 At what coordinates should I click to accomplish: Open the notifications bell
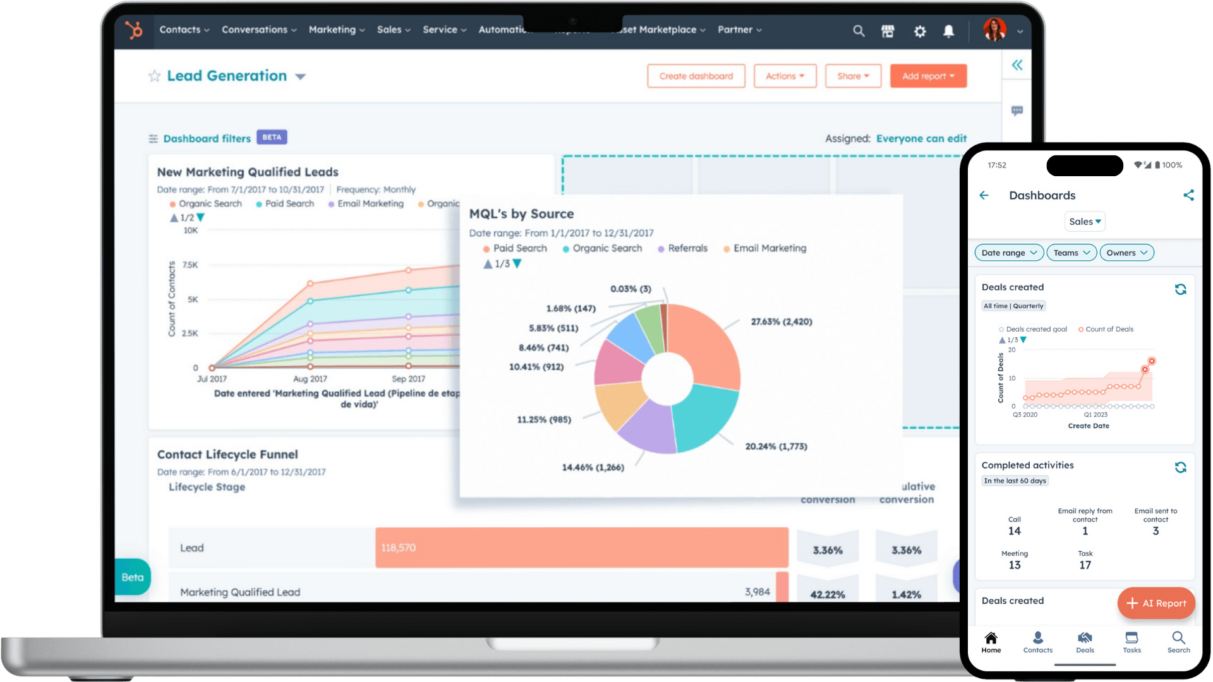point(950,30)
